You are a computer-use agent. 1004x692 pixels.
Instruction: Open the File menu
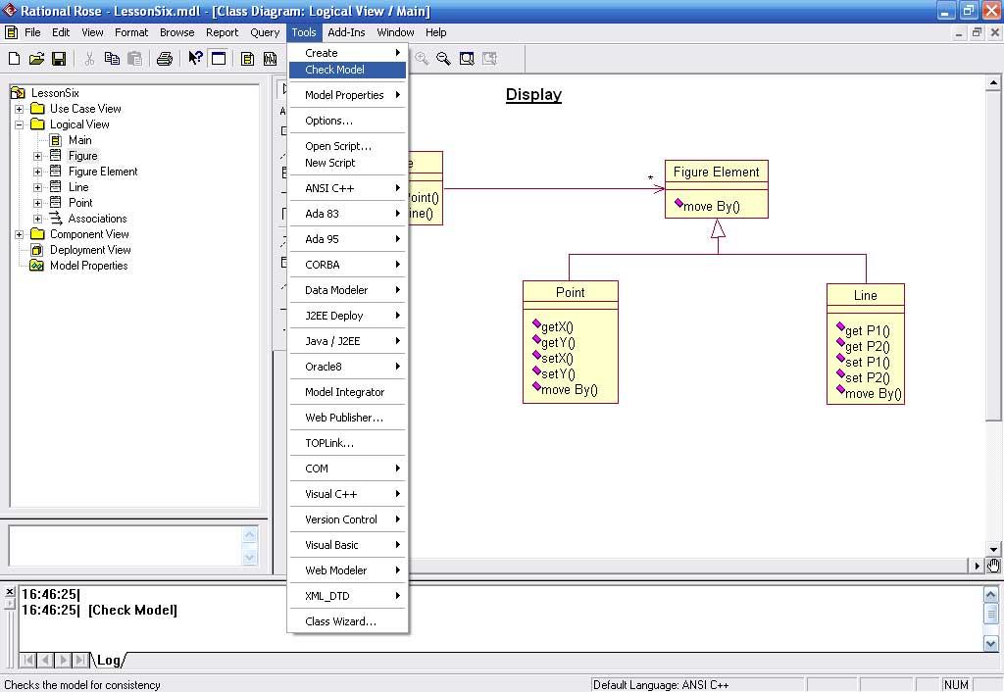32,32
